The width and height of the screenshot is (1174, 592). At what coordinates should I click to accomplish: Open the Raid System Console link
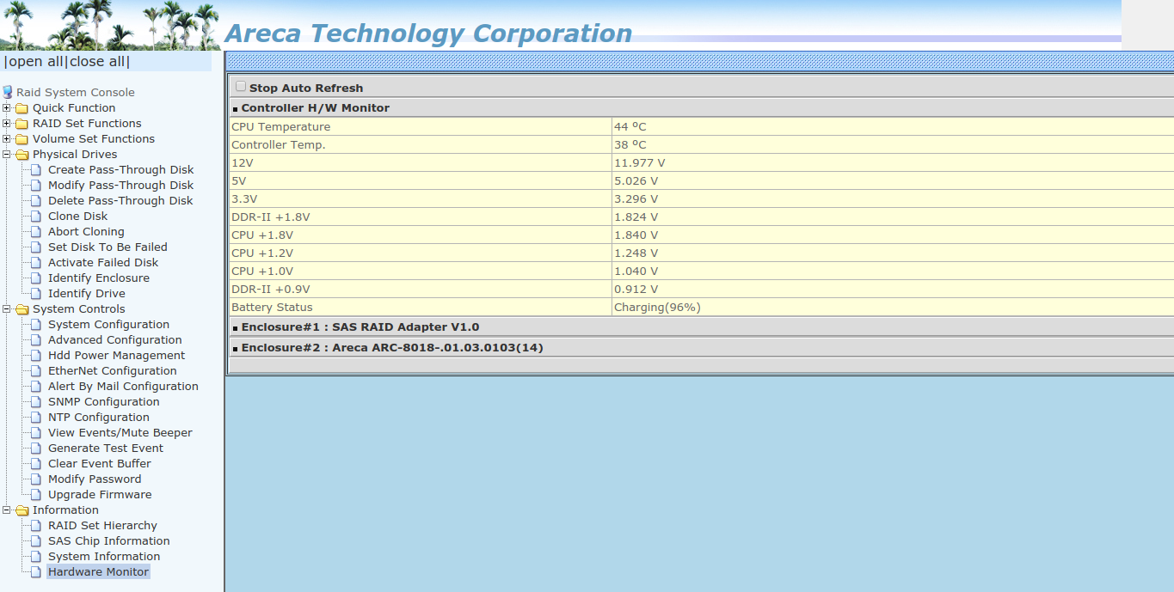(x=76, y=93)
